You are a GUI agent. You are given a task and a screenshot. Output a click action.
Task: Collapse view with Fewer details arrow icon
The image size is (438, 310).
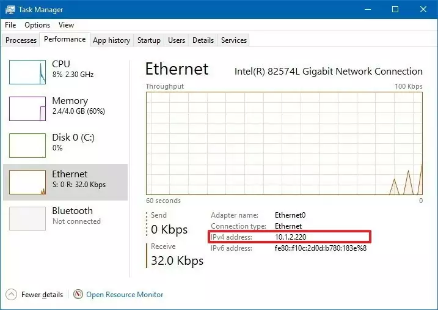tap(12, 294)
